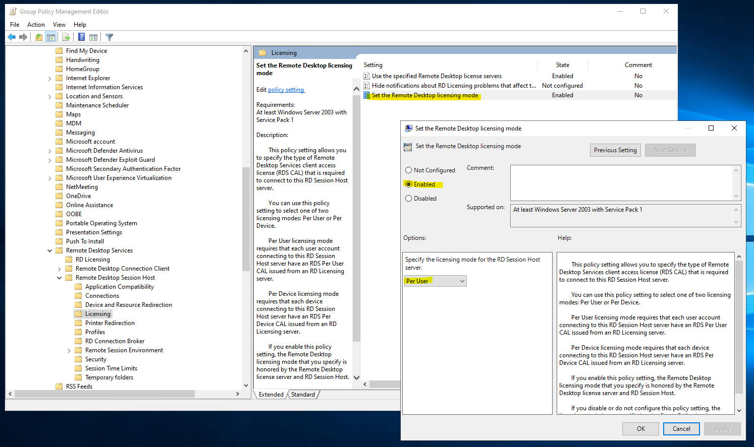Click the Forward arrow toolbar icon
Viewport: 754px width, 447px height.
(x=23, y=37)
